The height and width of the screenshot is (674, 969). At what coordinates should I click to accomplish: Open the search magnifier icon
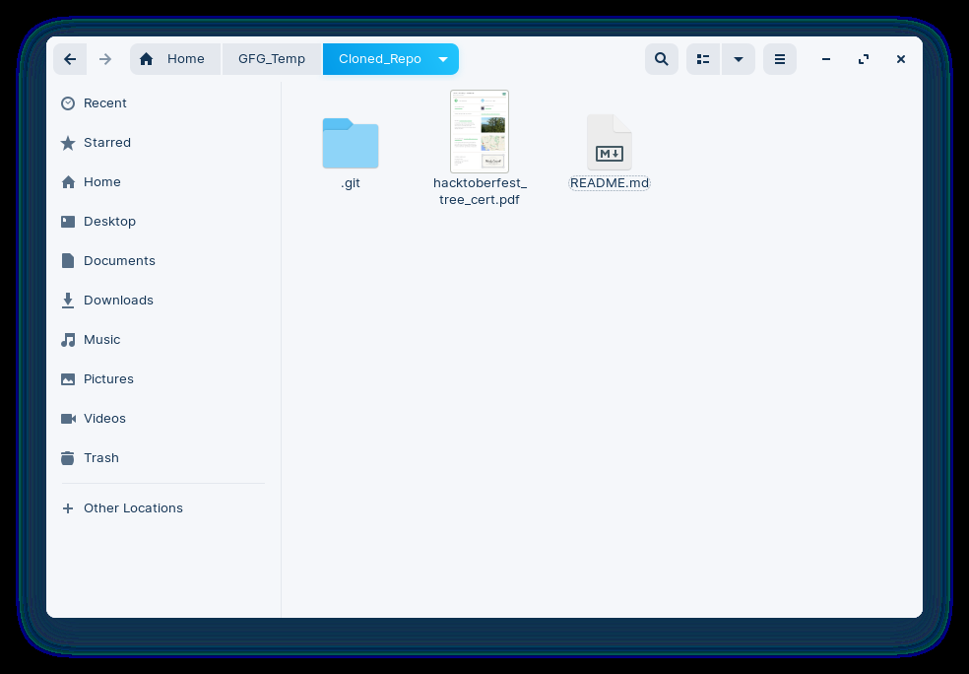pos(661,59)
